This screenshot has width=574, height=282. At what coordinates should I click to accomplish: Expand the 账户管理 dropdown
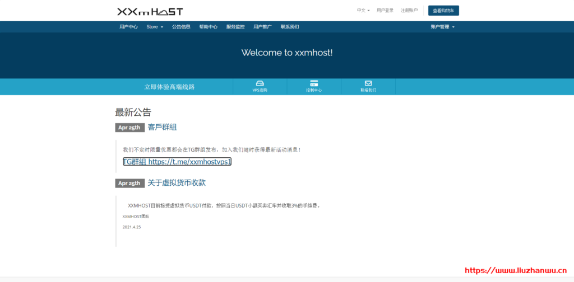click(443, 27)
